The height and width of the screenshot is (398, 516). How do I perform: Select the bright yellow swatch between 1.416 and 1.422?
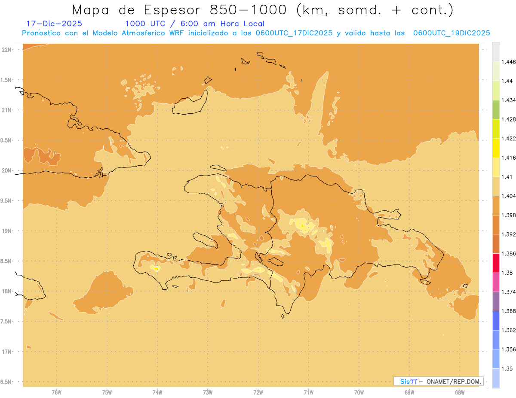coord(496,148)
